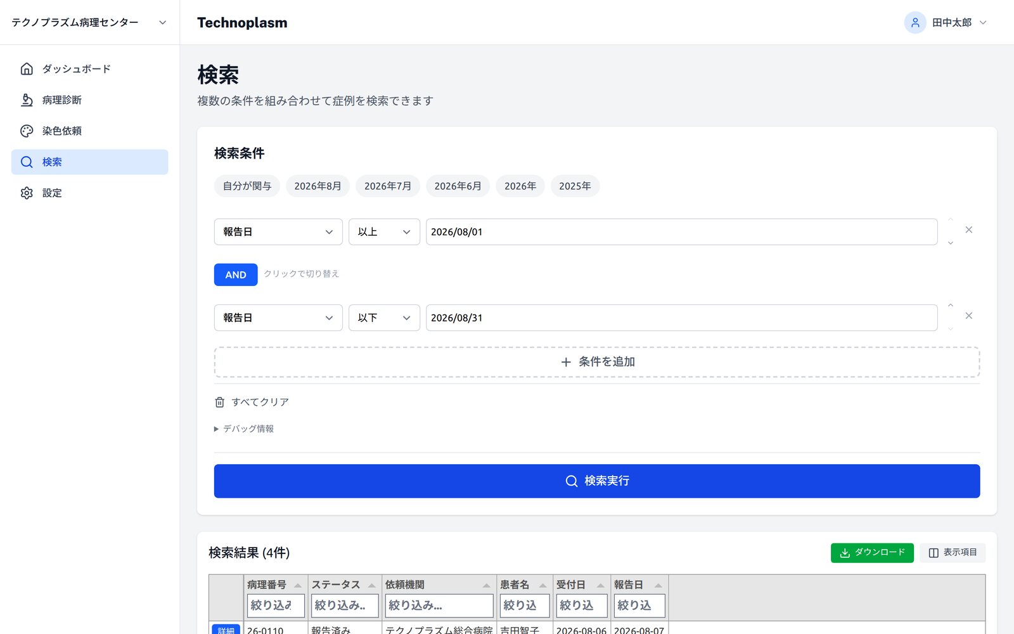Apply the 2025年 quick filter
Image resolution: width=1014 pixels, height=634 pixels.
(x=575, y=186)
